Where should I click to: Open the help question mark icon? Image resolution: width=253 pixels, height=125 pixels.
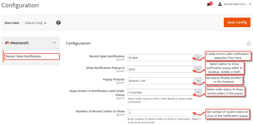58,23
